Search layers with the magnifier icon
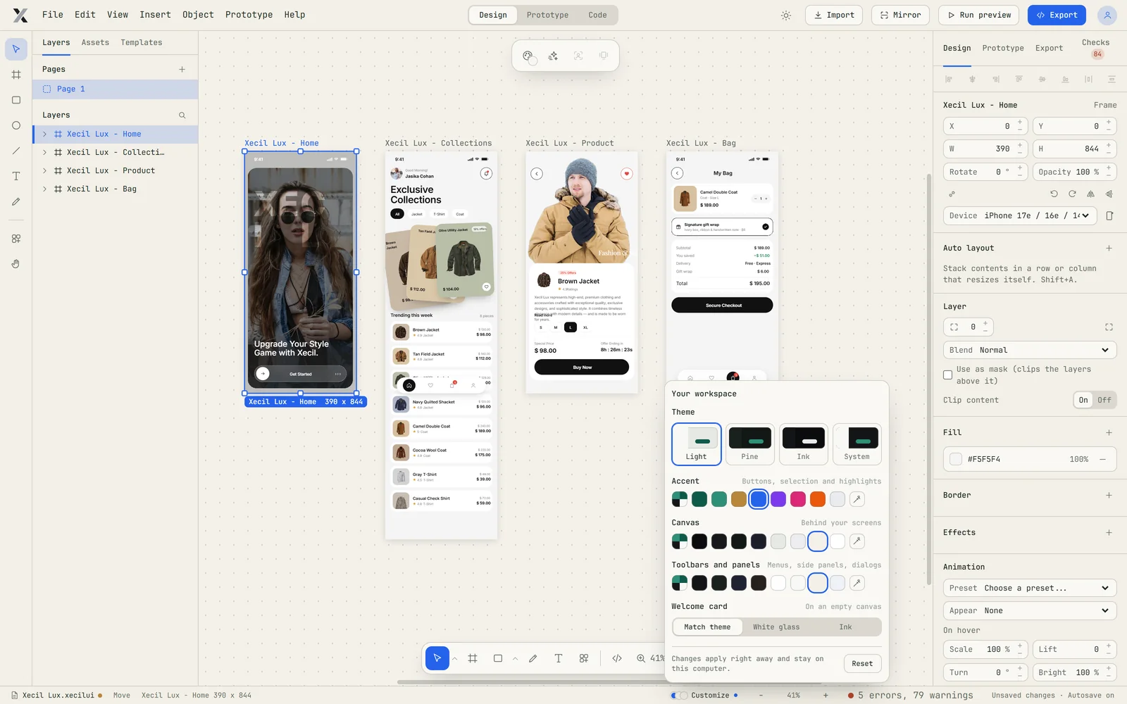This screenshot has width=1127, height=704. [182, 115]
